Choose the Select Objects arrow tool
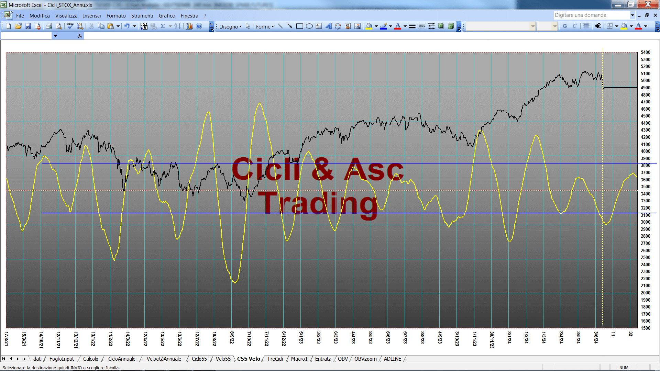 coord(248,26)
